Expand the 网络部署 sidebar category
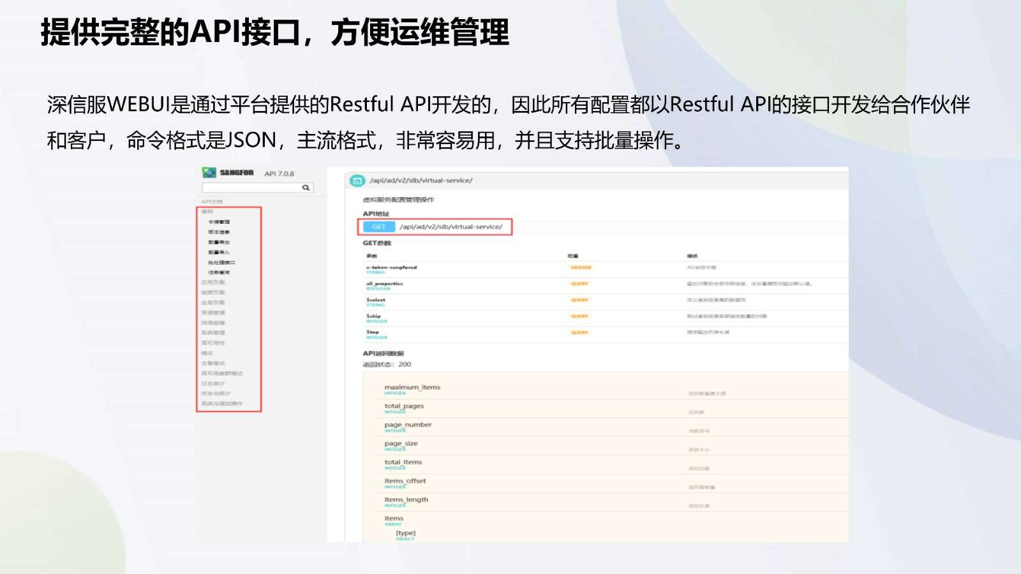Image resolution: width=1021 pixels, height=574 pixels. pyautogui.click(x=213, y=323)
